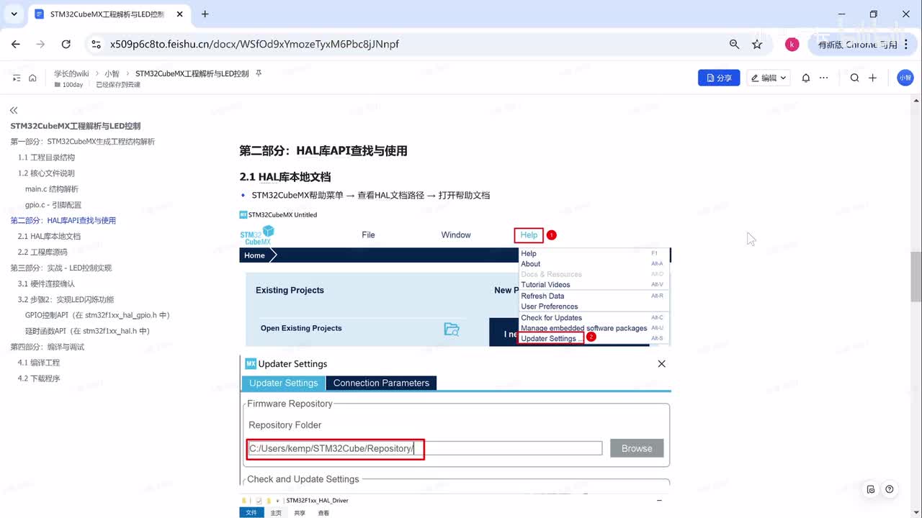
Task: Open a new browser tab
Action: click(x=205, y=14)
